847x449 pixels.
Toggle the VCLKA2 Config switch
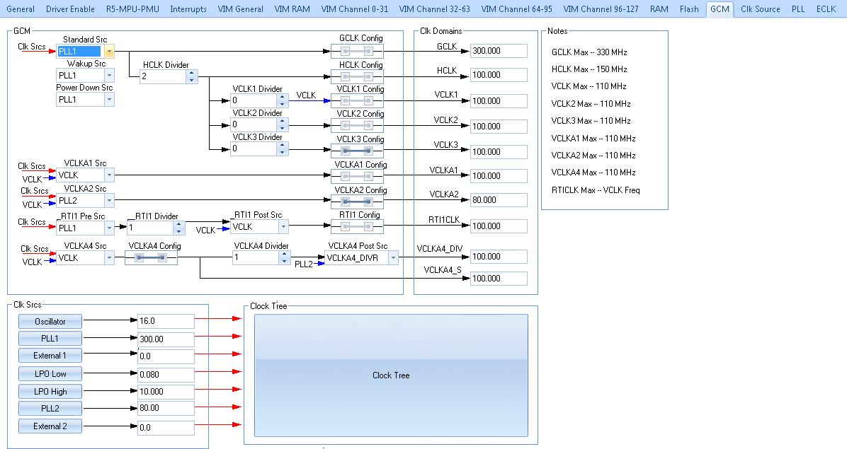click(x=357, y=202)
